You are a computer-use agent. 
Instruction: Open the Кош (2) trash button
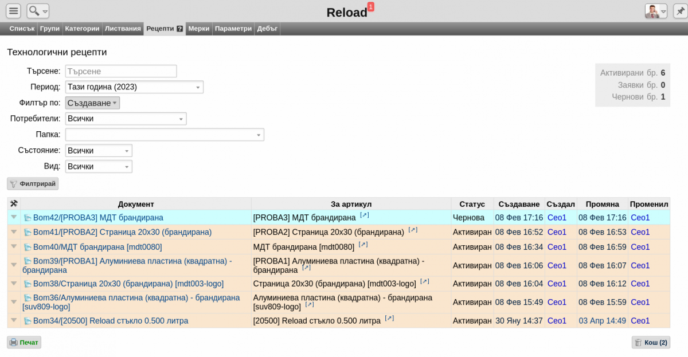651,343
